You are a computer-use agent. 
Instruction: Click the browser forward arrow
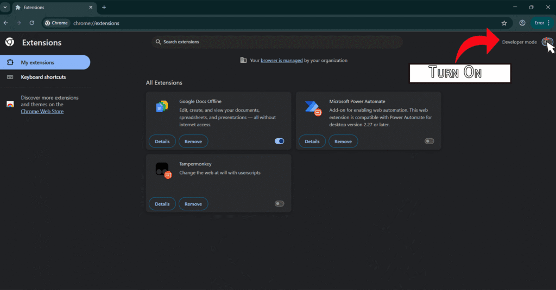19,23
